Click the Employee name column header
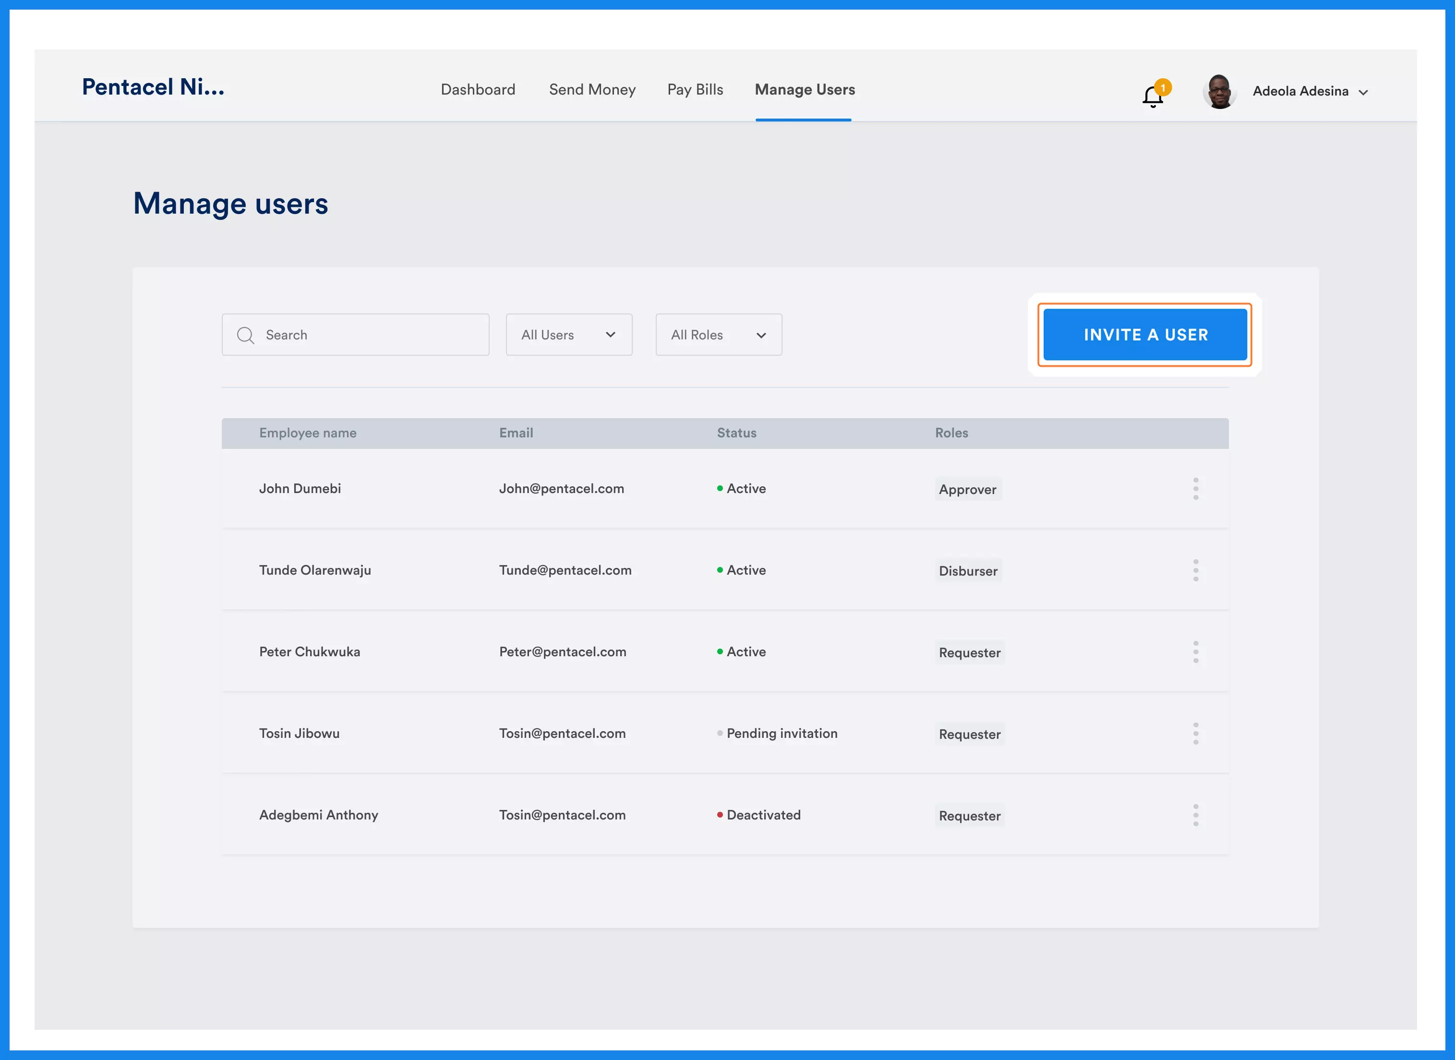Image resolution: width=1455 pixels, height=1060 pixels. [308, 433]
